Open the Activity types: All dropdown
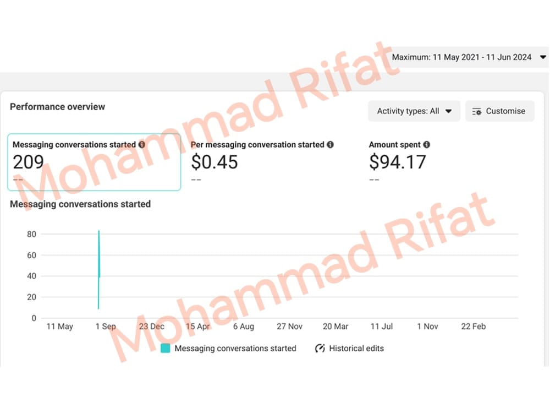 (x=414, y=111)
